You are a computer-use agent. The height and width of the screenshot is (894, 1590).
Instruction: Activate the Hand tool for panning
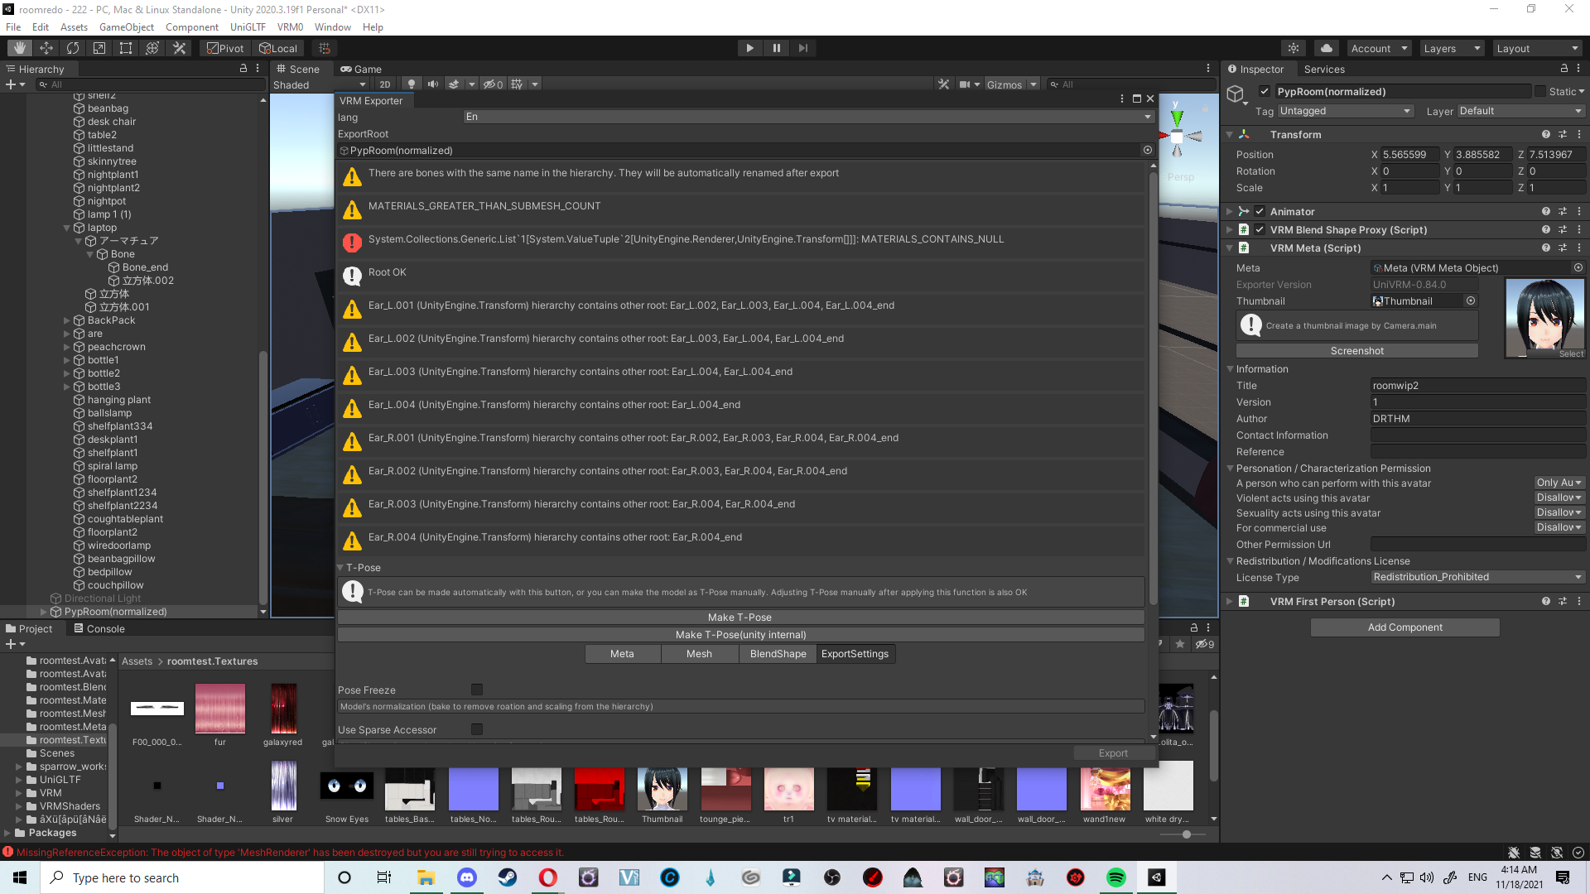(18, 47)
